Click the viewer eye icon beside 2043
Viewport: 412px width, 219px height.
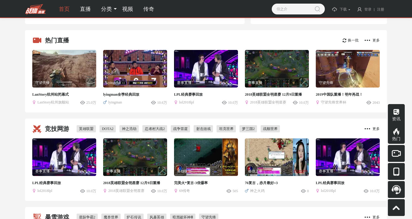pyautogui.click(x=369, y=103)
